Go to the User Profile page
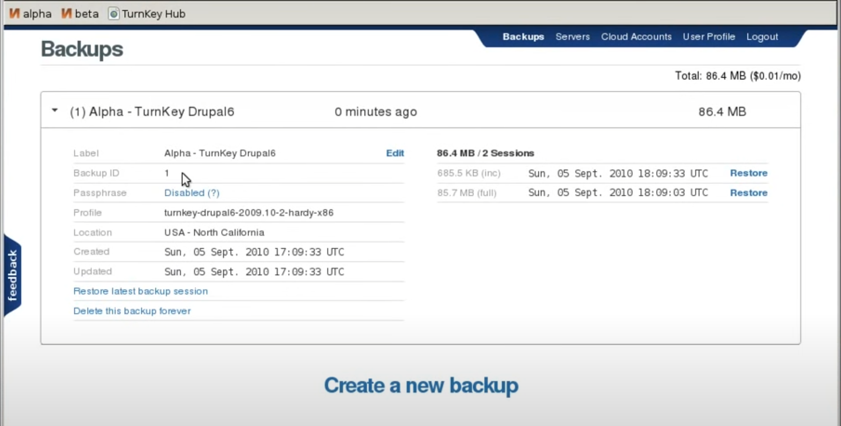The height and width of the screenshot is (426, 841). tap(709, 36)
